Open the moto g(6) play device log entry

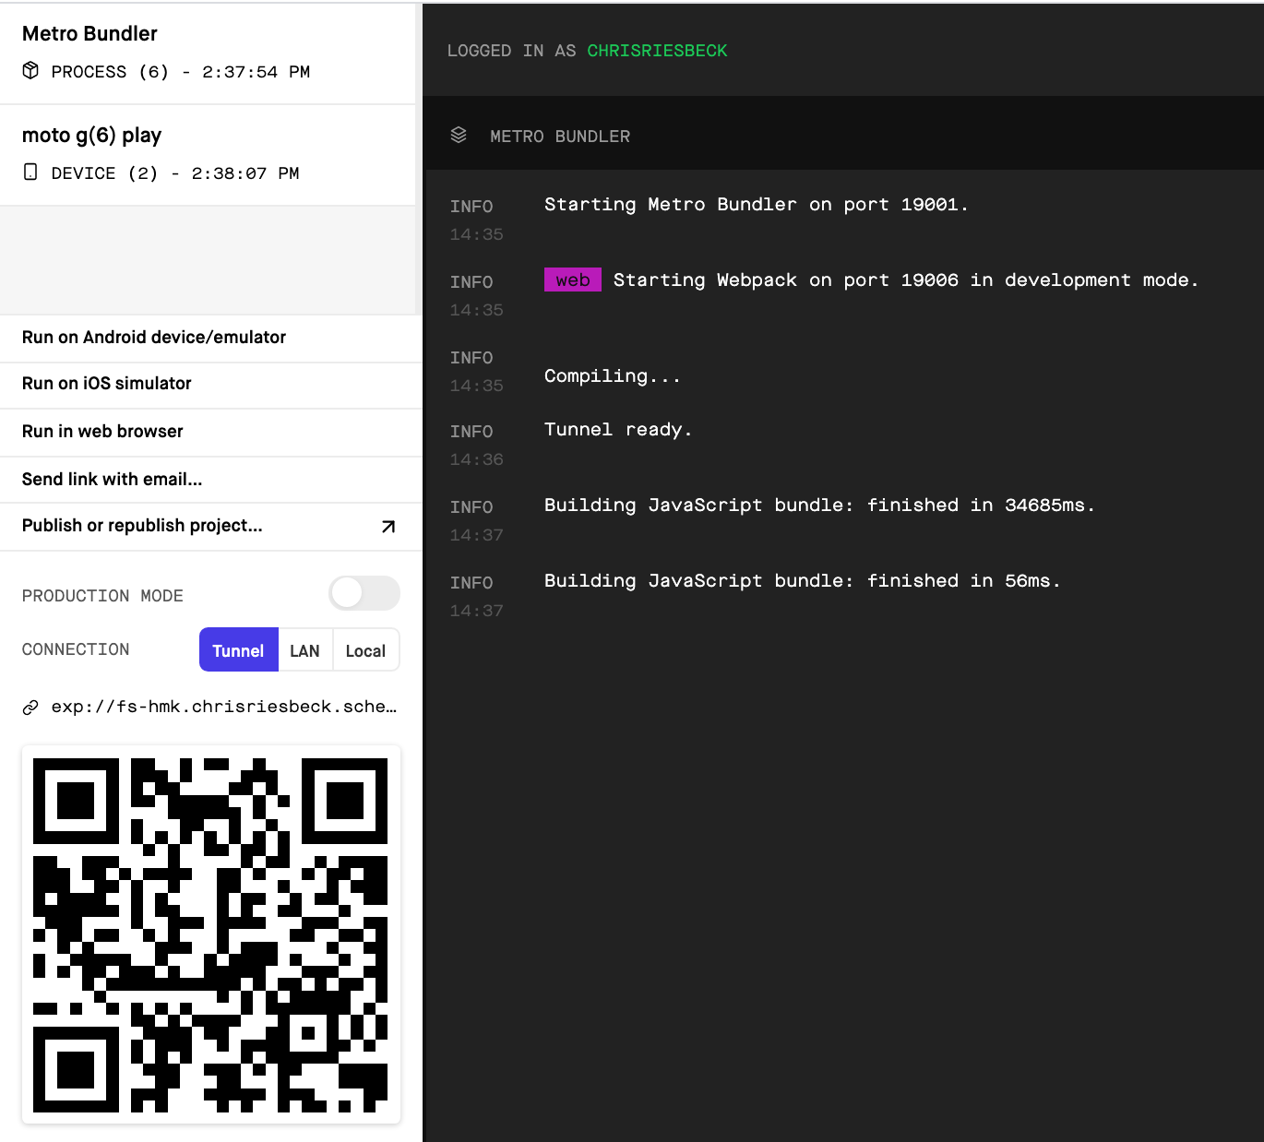coord(208,155)
